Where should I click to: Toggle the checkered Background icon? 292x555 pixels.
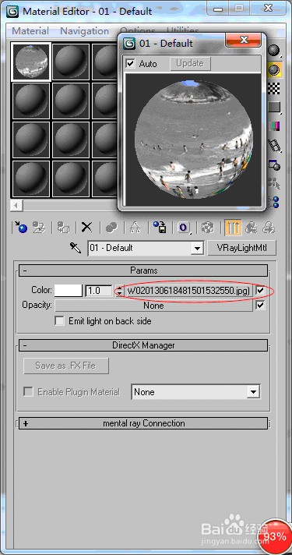[x=274, y=89]
